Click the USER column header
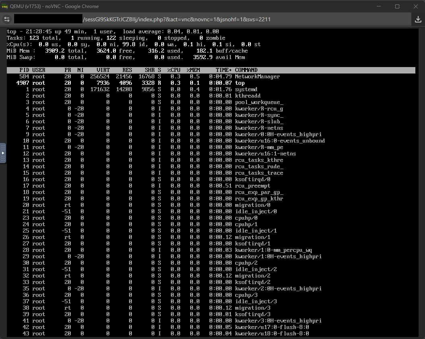 click(x=39, y=70)
